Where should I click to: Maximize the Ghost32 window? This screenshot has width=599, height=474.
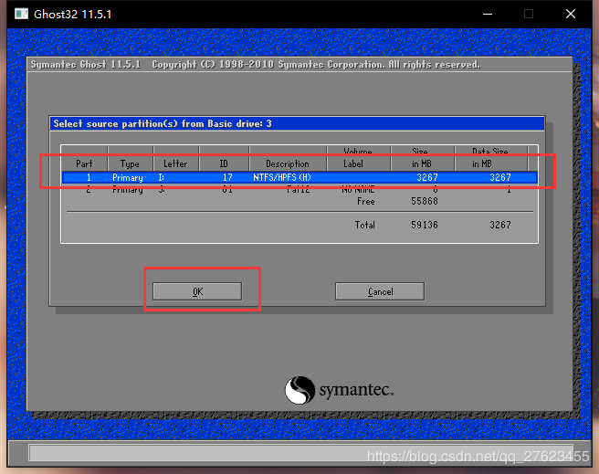click(529, 14)
